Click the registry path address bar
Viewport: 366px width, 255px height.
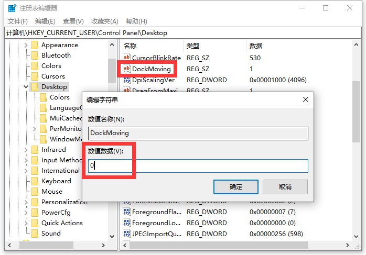[x=183, y=33]
